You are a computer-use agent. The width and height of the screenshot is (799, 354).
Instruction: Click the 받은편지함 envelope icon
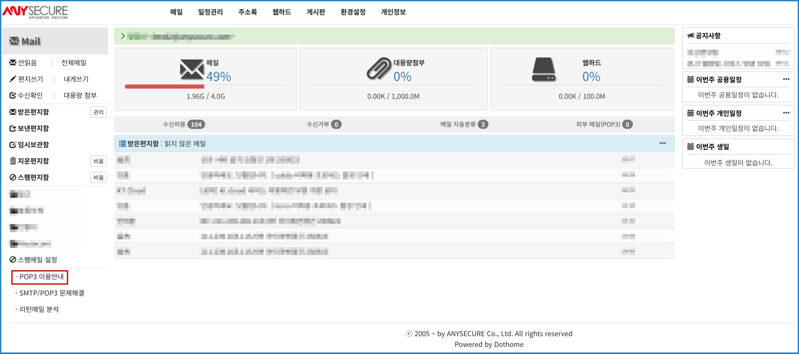[13, 112]
